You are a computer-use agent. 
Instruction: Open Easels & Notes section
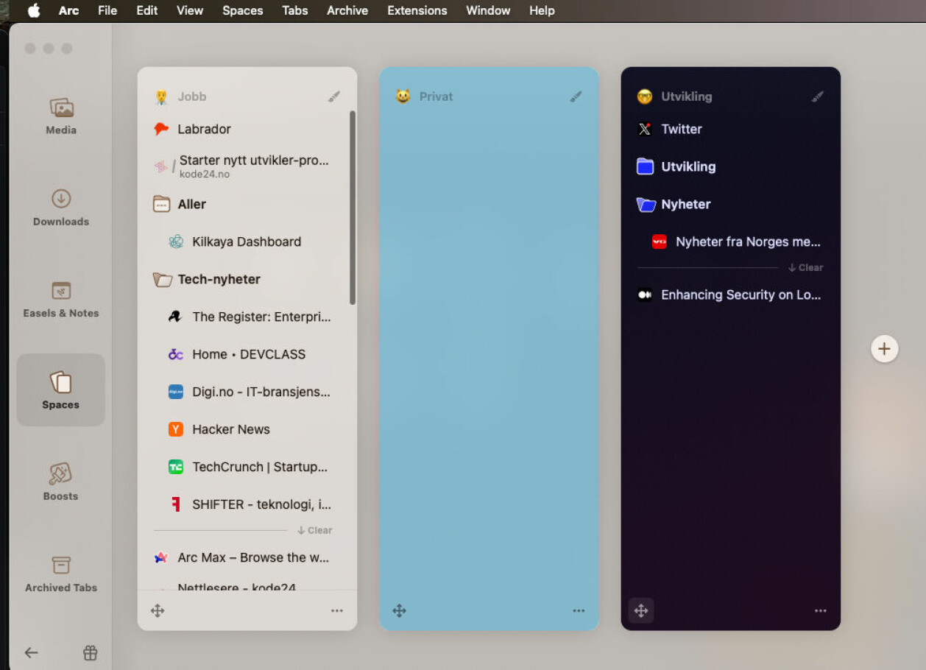click(61, 299)
